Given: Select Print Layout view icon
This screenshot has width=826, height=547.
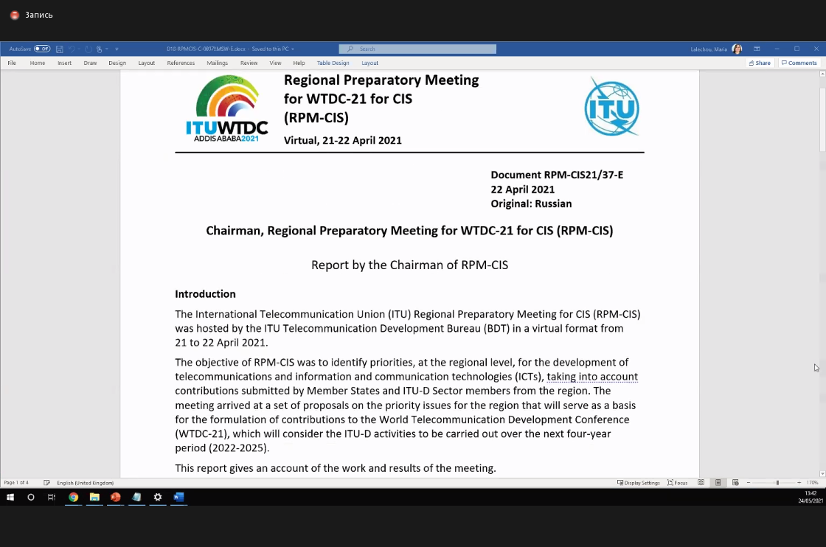Looking at the screenshot, I should coord(718,483).
